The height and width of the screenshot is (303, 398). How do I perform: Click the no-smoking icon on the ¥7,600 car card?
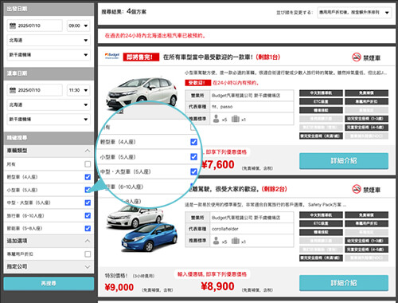click(x=357, y=57)
